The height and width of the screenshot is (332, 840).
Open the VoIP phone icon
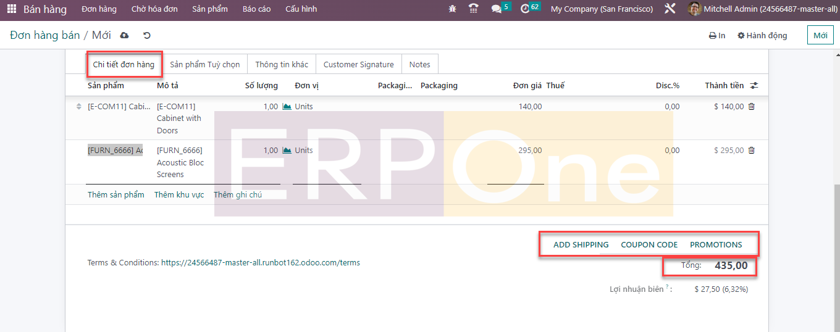tap(474, 9)
